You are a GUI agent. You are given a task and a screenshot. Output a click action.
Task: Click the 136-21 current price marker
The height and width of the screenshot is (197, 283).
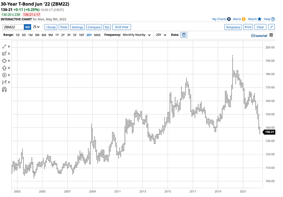(269, 132)
